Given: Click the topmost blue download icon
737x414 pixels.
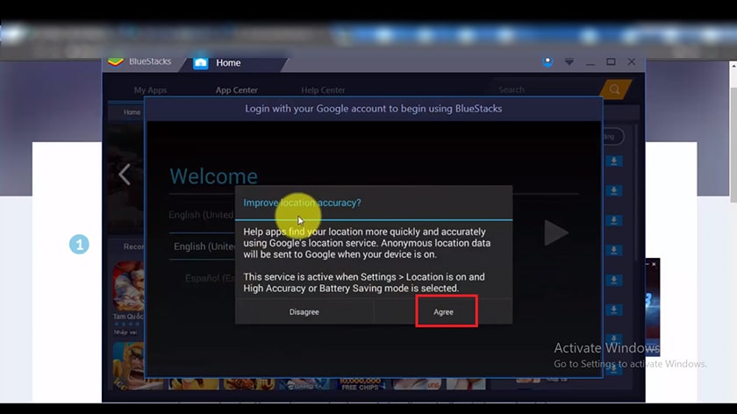Looking at the screenshot, I should point(615,161).
